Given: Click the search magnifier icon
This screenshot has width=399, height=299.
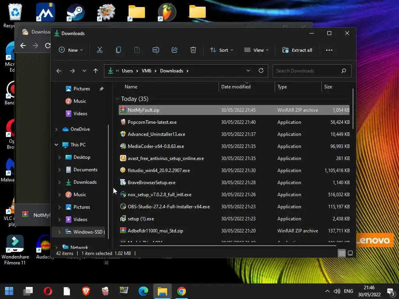Looking at the screenshot, I should (x=344, y=71).
